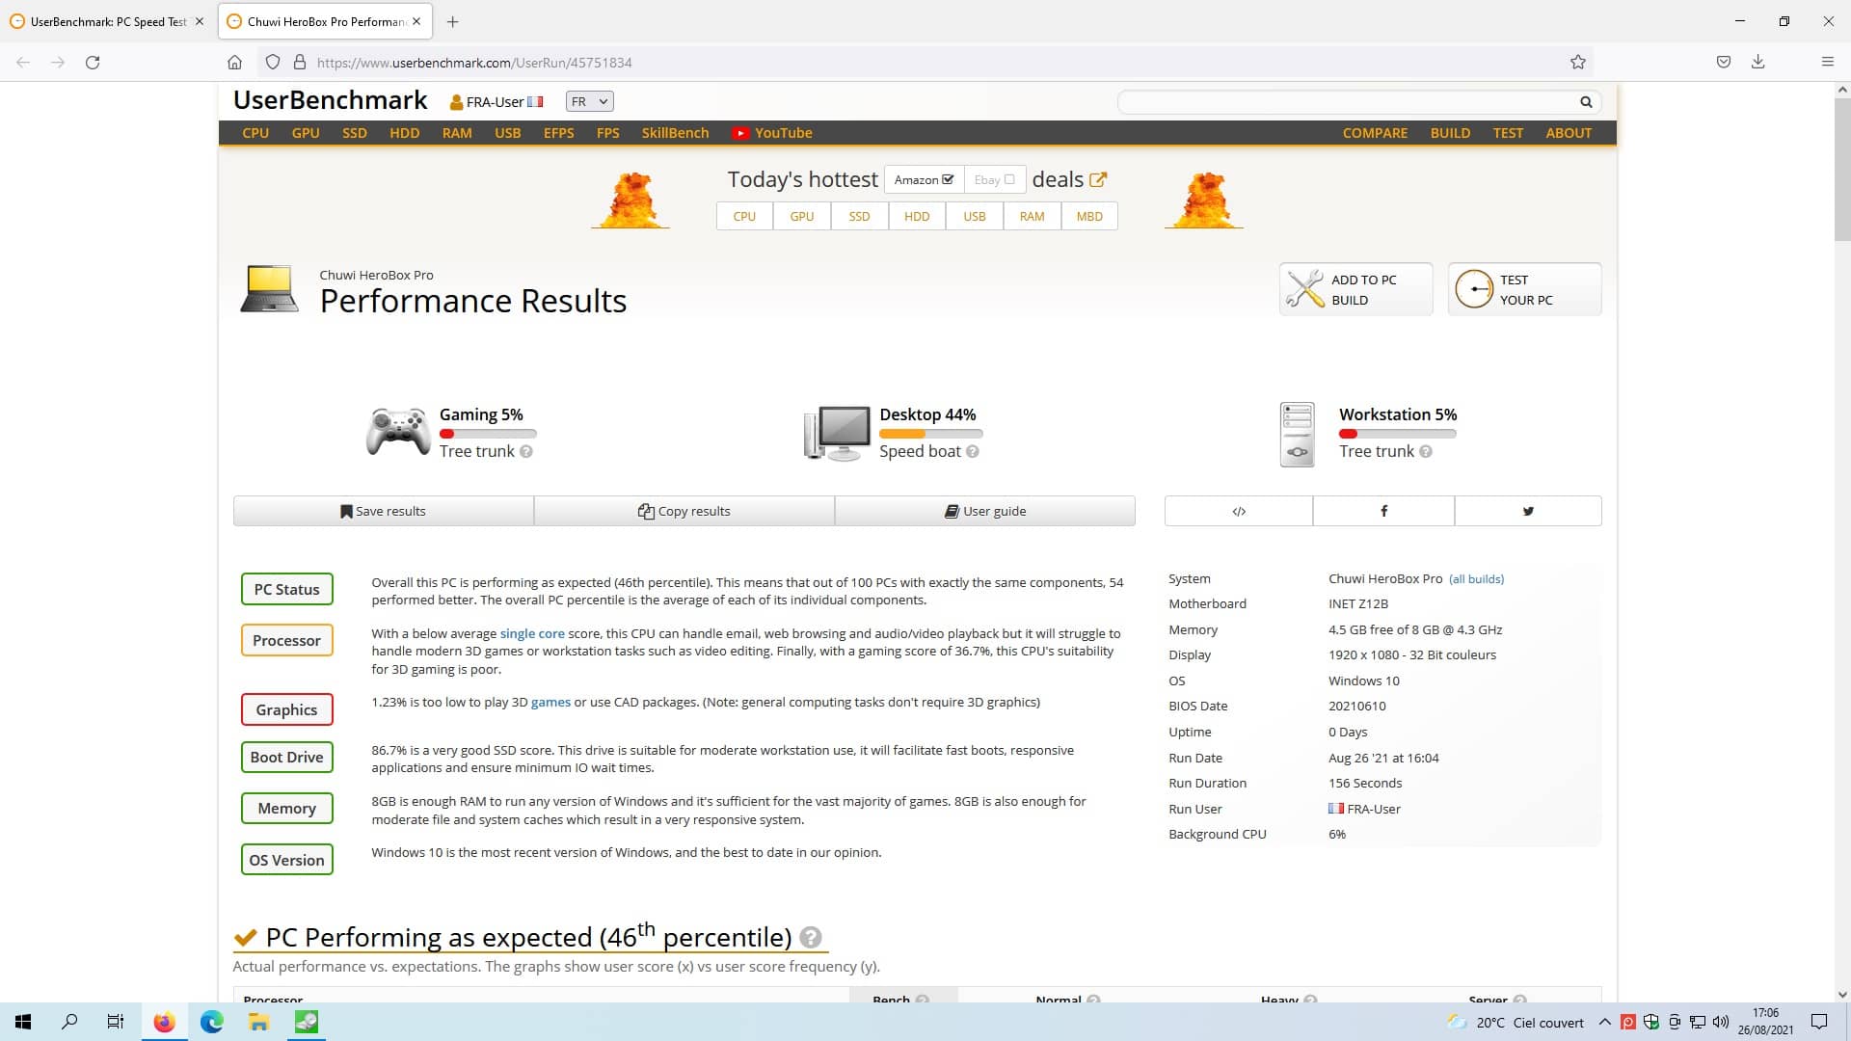
Task: Open the GPU menu in navigation bar
Action: pyautogui.click(x=306, y=133)
